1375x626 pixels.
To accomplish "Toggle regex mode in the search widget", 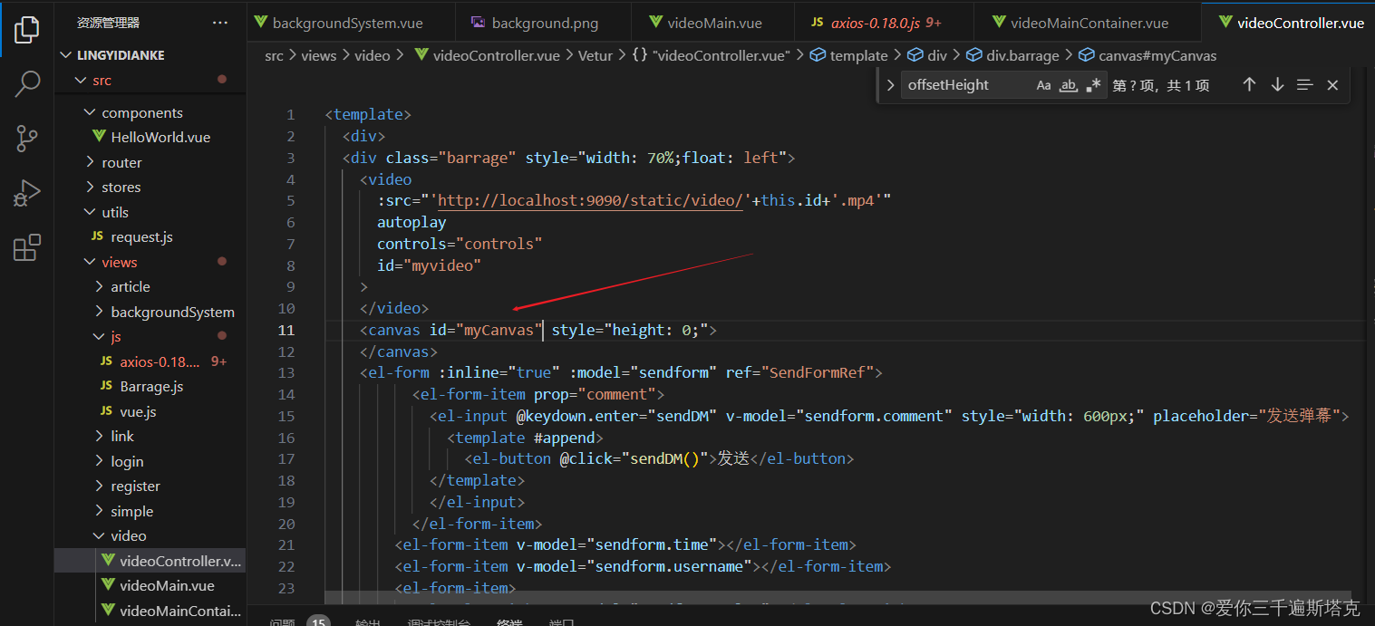I will point(1094,84).
